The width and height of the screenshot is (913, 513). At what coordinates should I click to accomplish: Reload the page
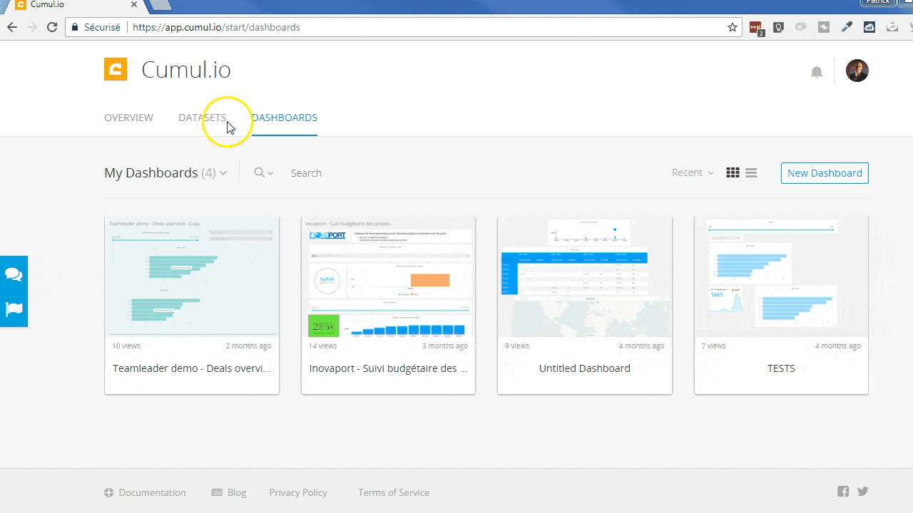(x=51, y=27)
